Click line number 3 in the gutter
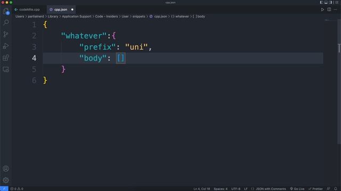341x191 pixels. [34, 47]
